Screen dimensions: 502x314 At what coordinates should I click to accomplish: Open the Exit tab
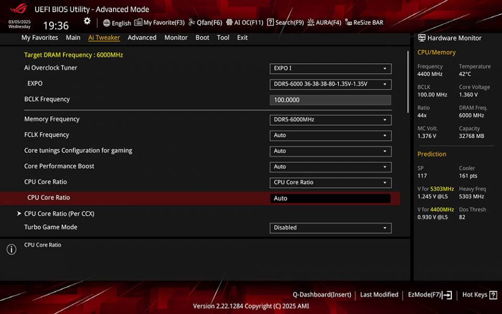242,38
